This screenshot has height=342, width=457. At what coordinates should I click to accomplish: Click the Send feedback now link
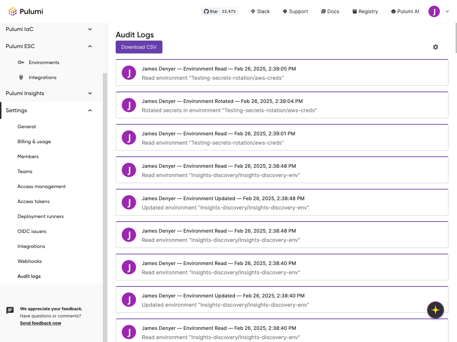[40, 323]
